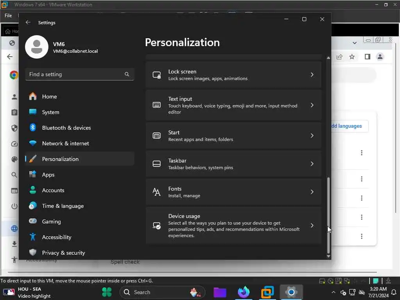Click the search magnifier in Find a setting
The image size is (400, 300).
pyautogui.click(x=127, y=74)
